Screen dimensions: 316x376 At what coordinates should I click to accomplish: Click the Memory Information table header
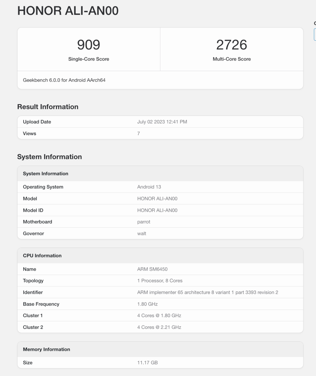[x=47, y=349]
